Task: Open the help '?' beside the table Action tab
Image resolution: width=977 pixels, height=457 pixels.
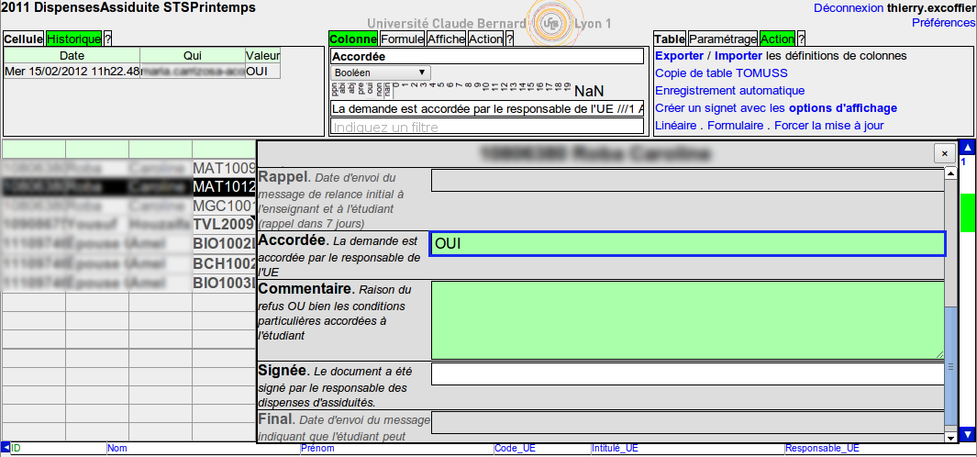Action: pyautogui.click(x=801, y=39)
